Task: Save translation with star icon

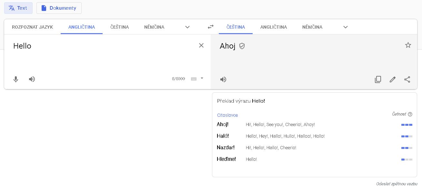Action: coord(408,45)
